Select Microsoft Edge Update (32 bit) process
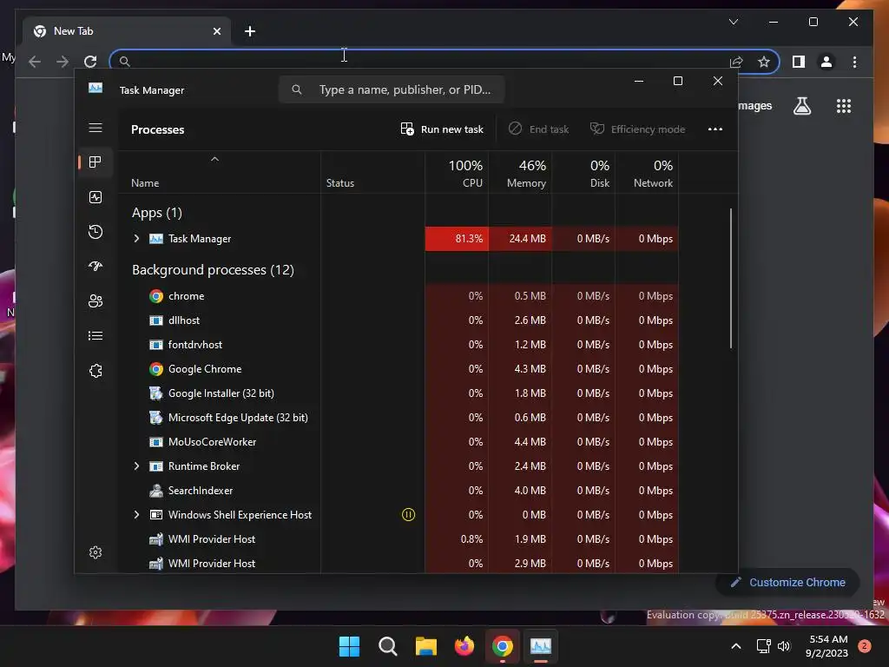This screenshot has height=667, width=889. click(398, 418)
